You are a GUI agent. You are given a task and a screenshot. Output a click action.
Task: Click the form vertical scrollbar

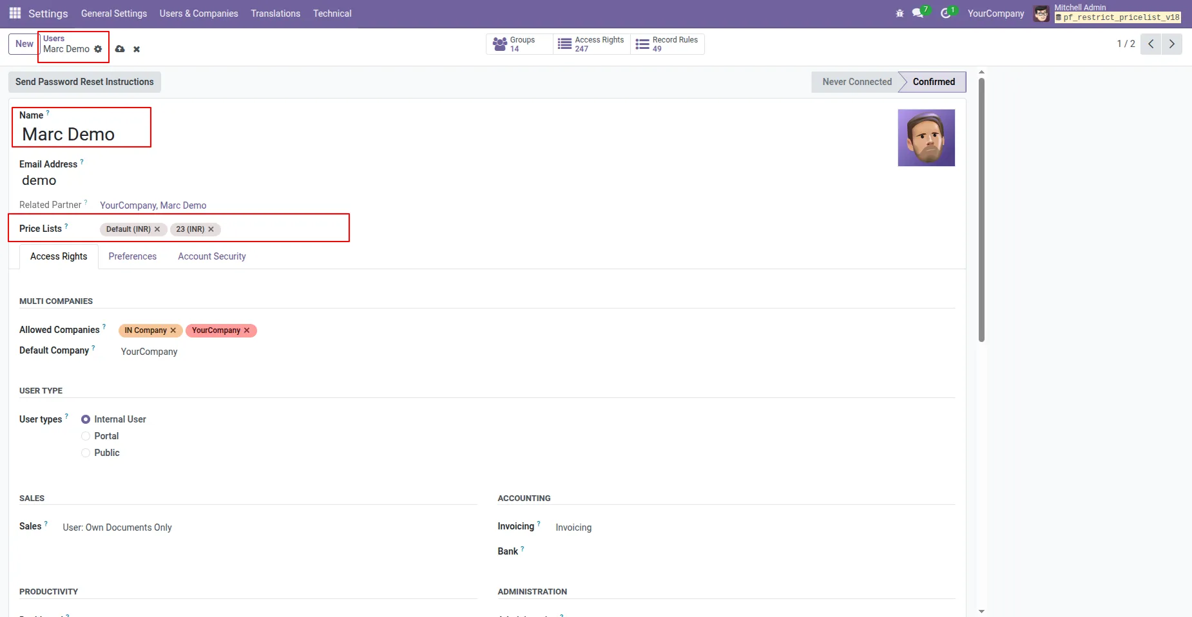click(981, 210)
